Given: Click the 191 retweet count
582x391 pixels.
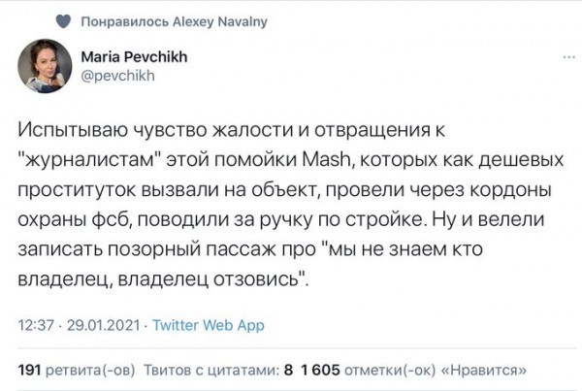Looking at the screenshot, I should 29,370.
